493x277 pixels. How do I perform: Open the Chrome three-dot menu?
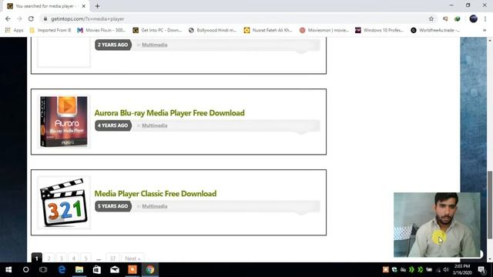[485, 18]
